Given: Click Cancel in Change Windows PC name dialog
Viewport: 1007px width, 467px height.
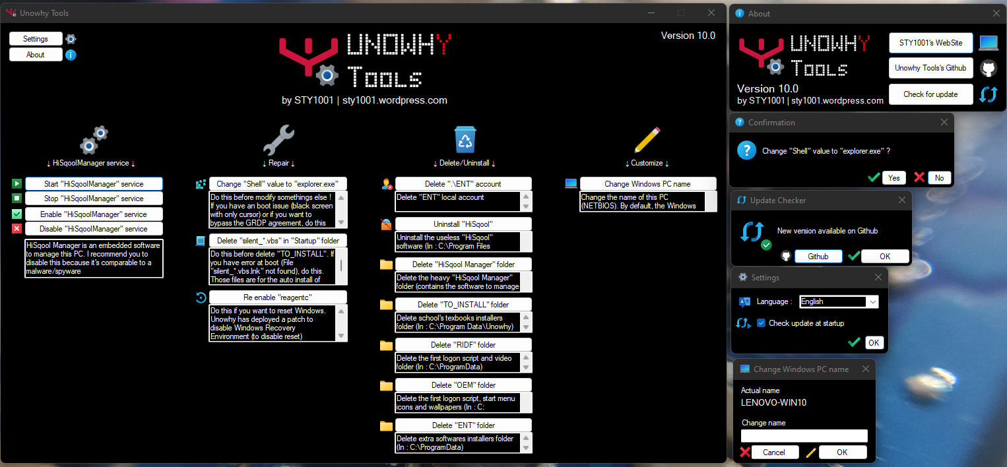Looking at the screenshot, I should pyautogui.click(x=775, y=452).
